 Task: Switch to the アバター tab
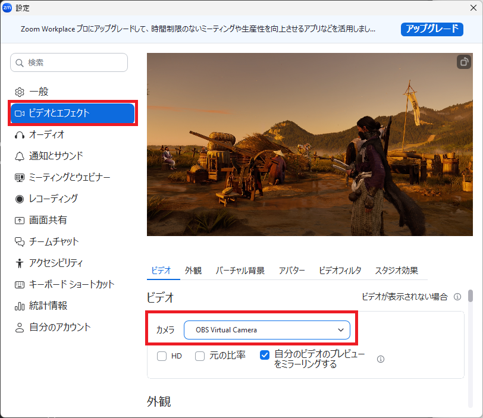pyautogui.click(x=291, y=271)
